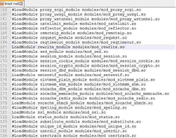Click line with mod_sed.so

click(60, 52)
